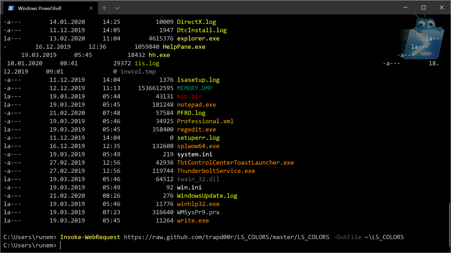This screenshot has height=253, width=451.
Task: Close the Windows PowerShell tab
Action: (x=91, y=8)
